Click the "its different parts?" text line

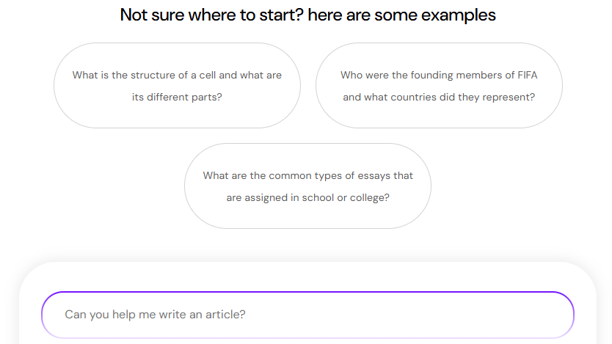tap(177, 97)
